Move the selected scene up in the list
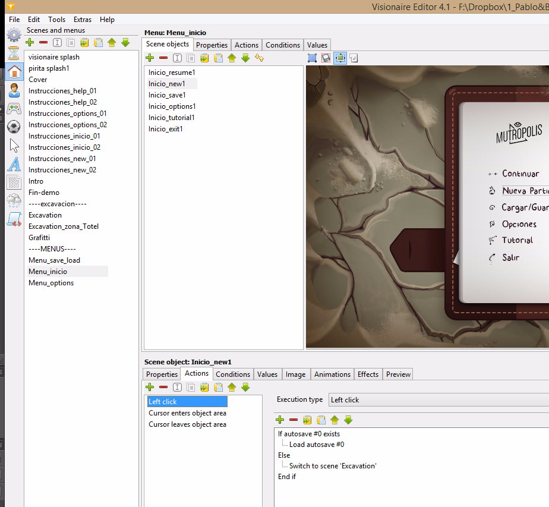The height and width of the screenshot is (507, 549). 112,43
